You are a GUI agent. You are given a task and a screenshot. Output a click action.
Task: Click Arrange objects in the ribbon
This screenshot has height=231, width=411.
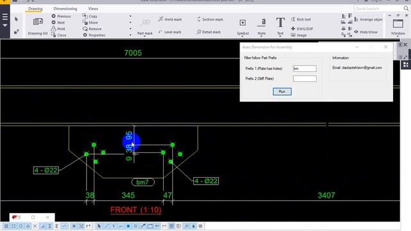point(369,19)
